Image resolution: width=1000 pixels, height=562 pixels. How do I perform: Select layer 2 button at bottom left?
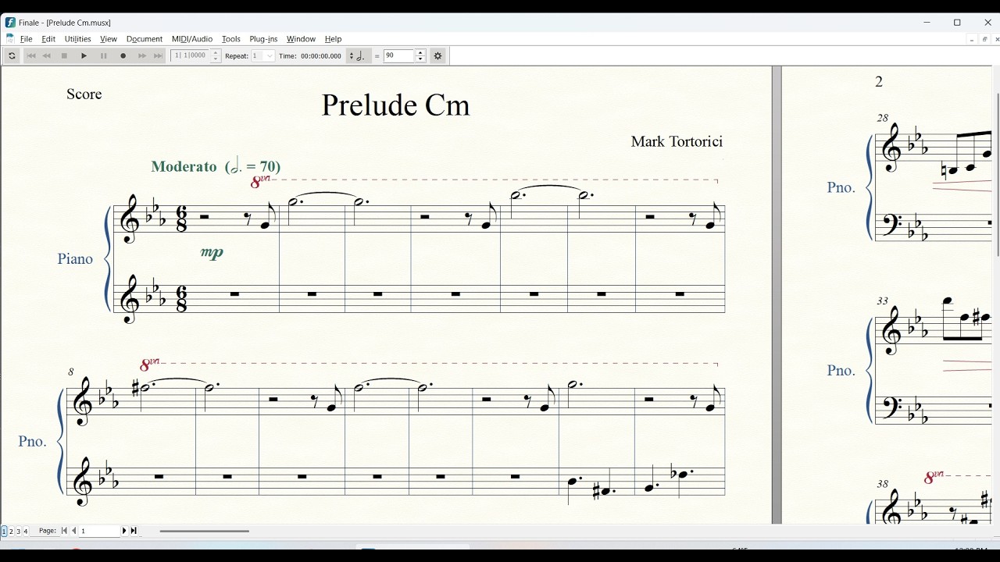(x=11, y=532)
